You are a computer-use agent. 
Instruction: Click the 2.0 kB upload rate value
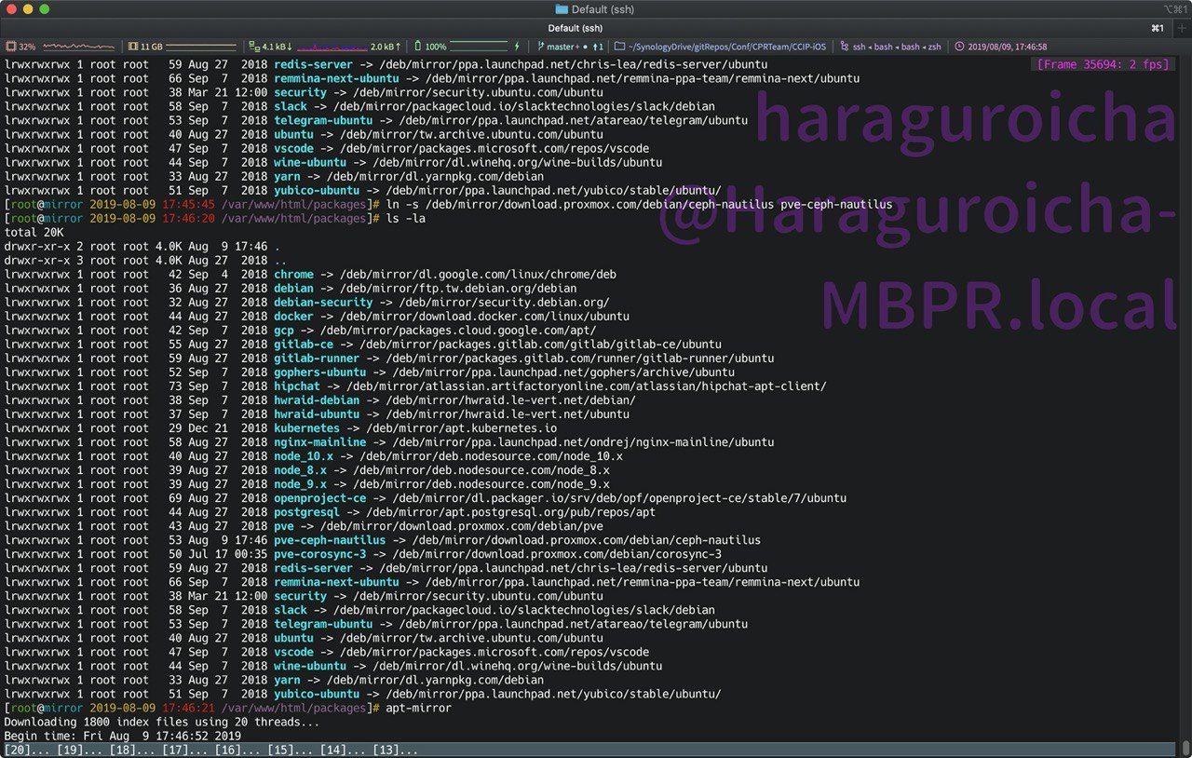(x=386, y=47)
